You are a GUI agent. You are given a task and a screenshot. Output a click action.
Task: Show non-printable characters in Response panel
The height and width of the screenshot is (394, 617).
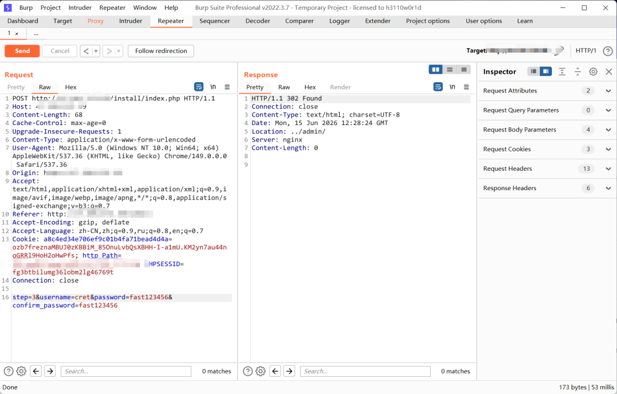coord(452,87)
